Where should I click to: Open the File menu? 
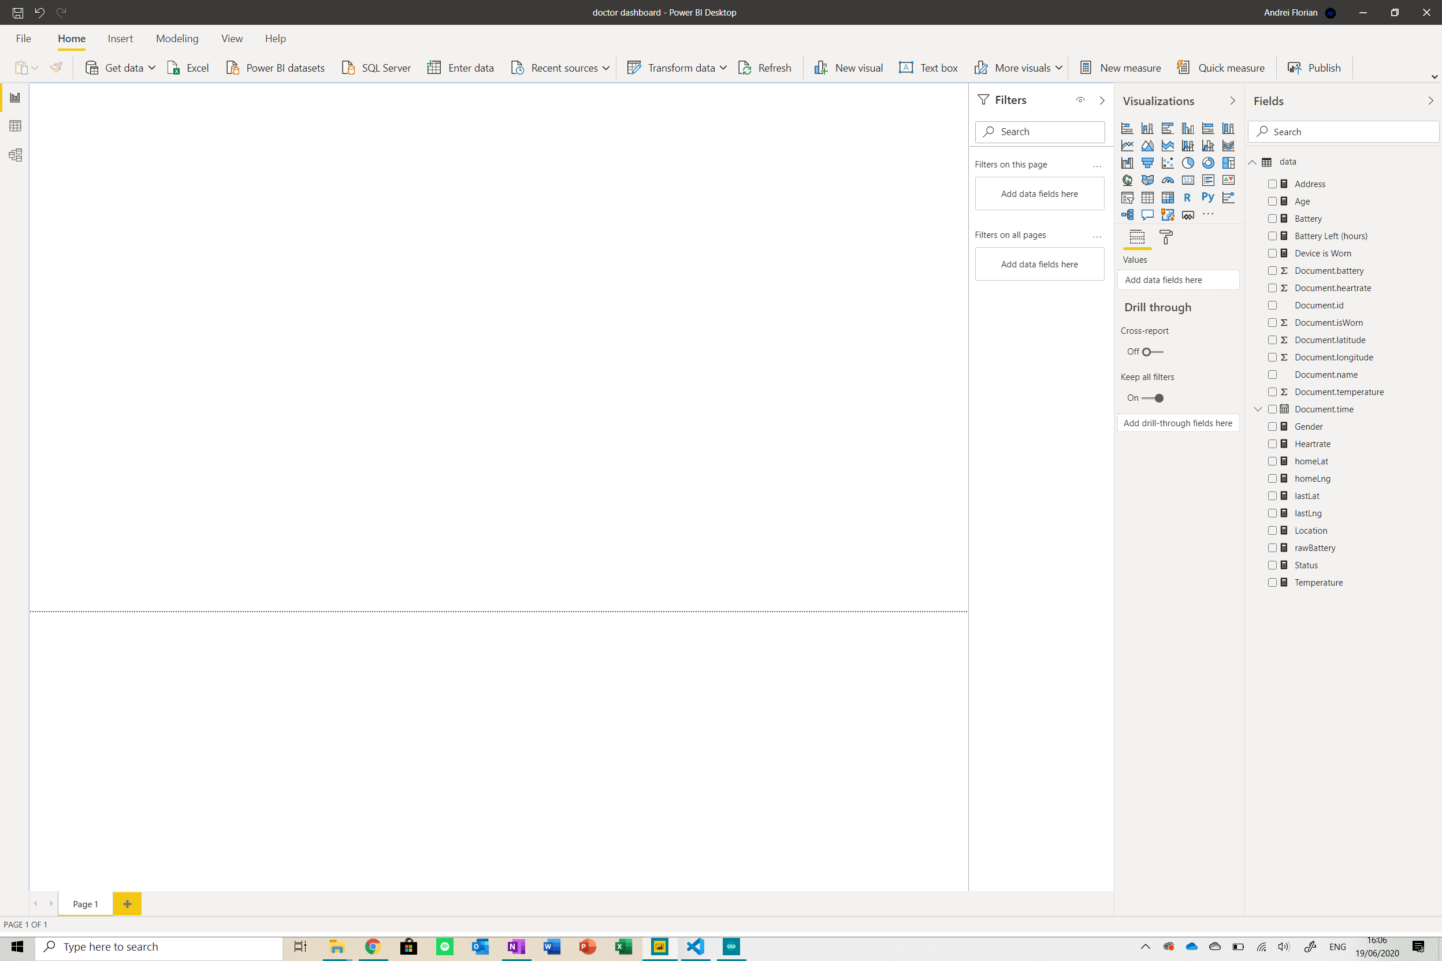[23, 39]
